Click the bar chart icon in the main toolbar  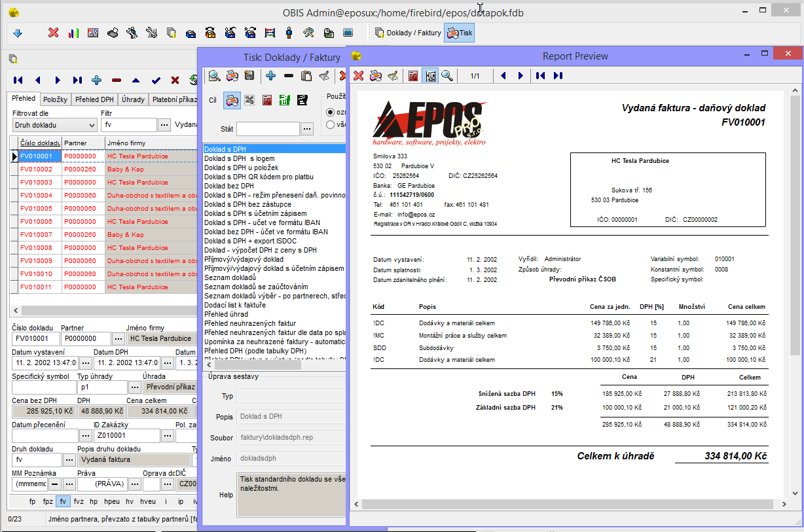coord(73,33)
